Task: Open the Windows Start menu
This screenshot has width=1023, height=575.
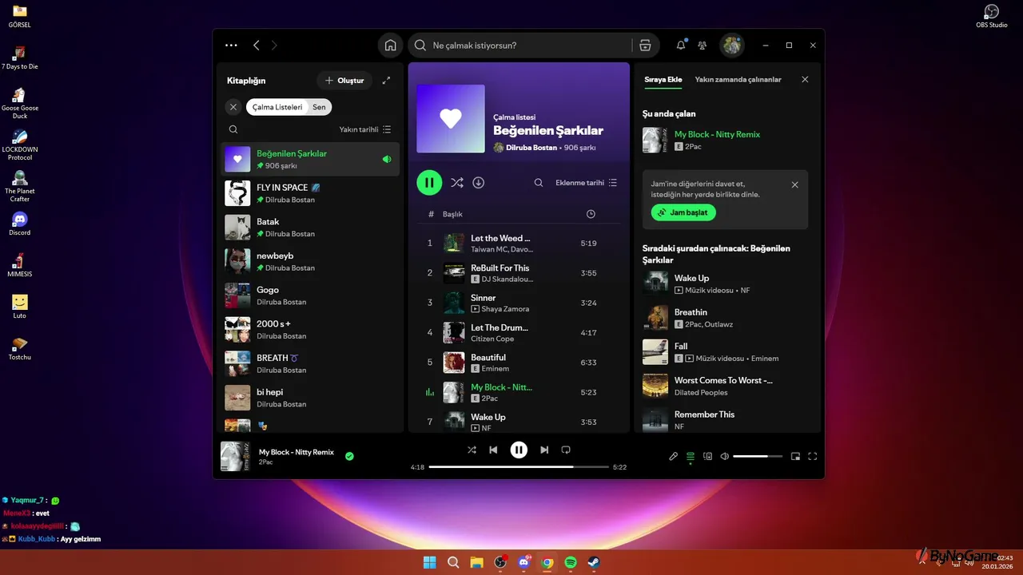Action: pos(429,562)
